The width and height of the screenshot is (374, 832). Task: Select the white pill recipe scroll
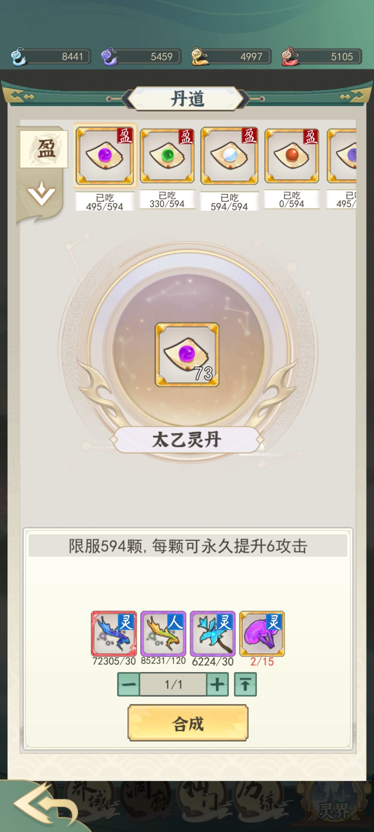click(229, 155)
